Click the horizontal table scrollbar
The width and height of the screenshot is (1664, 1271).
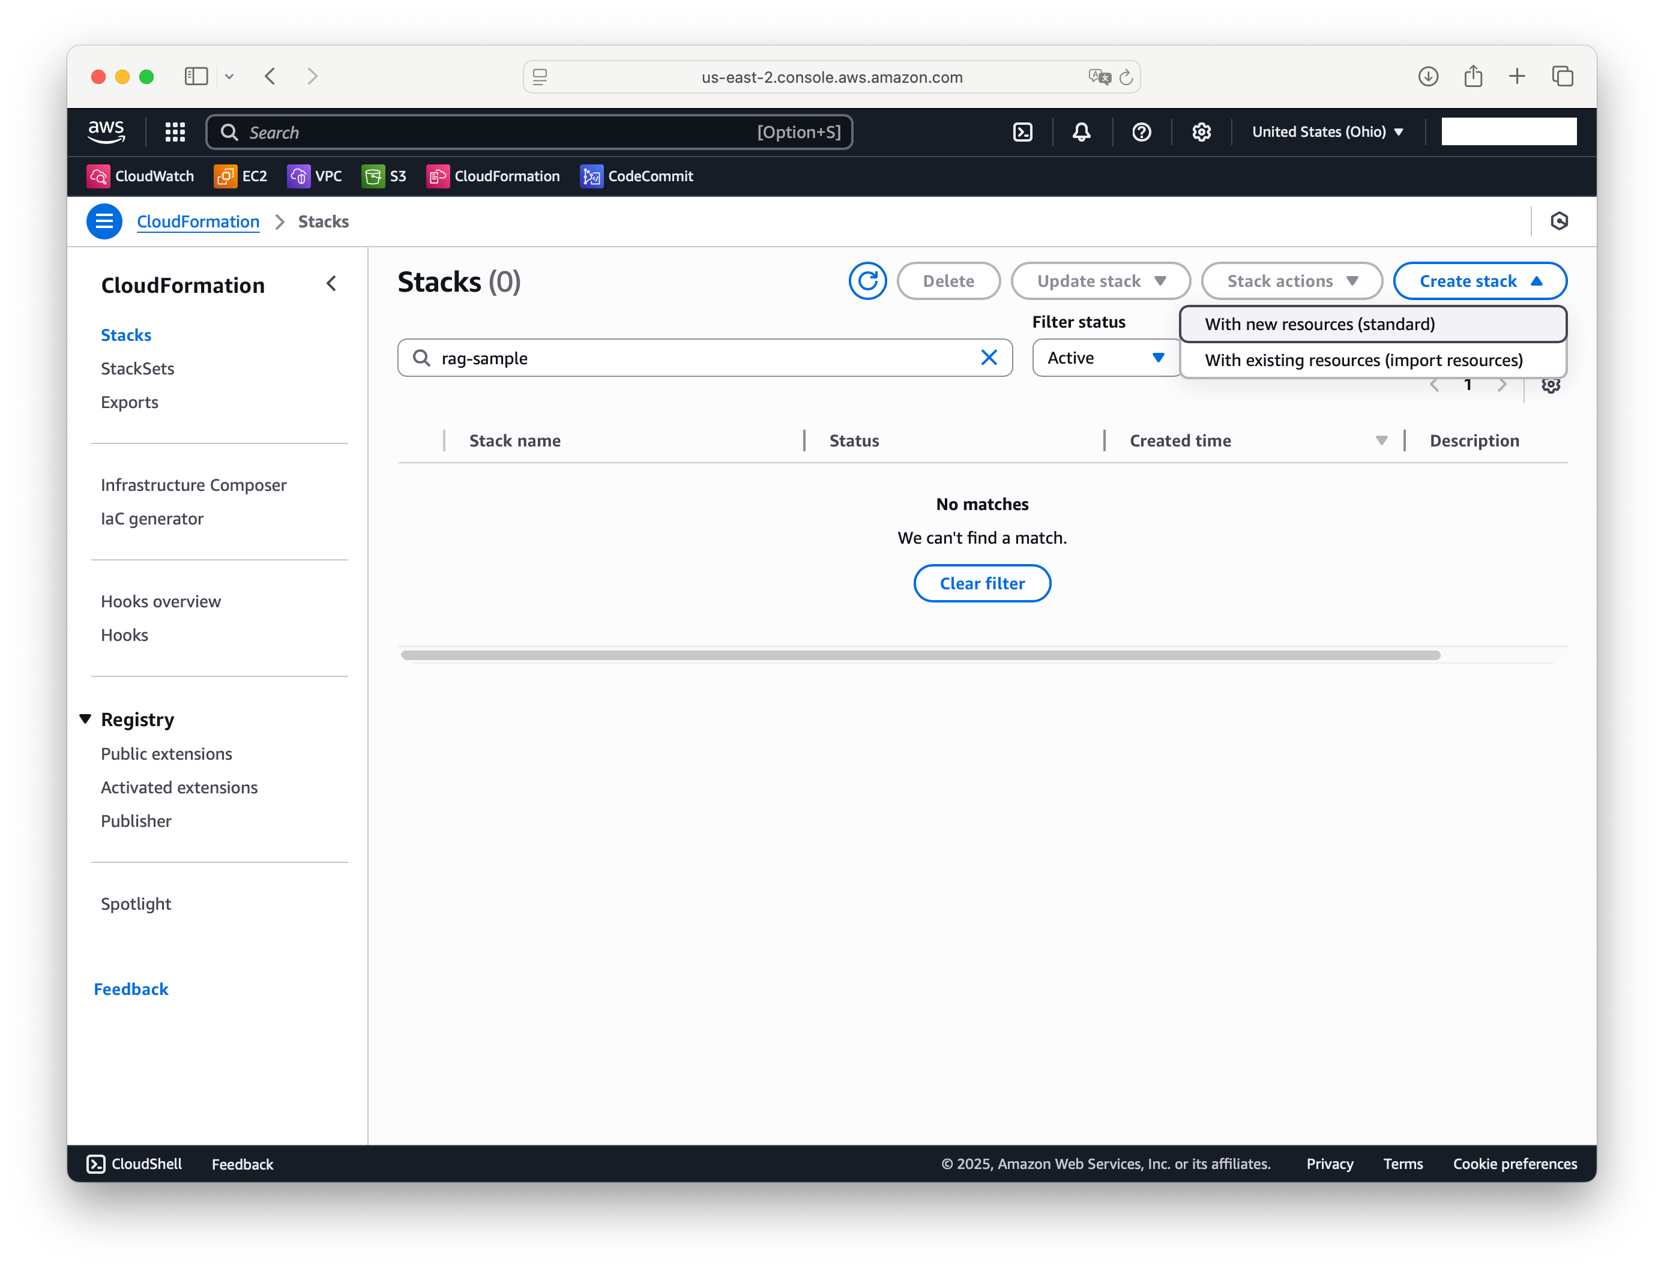(x=920, y=655)
